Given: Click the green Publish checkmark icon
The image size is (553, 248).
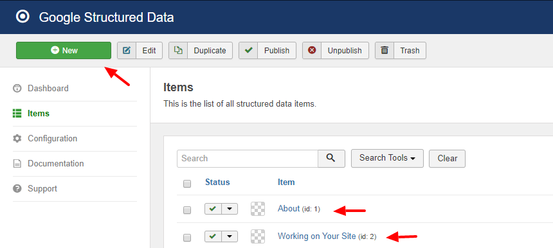Looking at the screenshot, I should 248,50.
